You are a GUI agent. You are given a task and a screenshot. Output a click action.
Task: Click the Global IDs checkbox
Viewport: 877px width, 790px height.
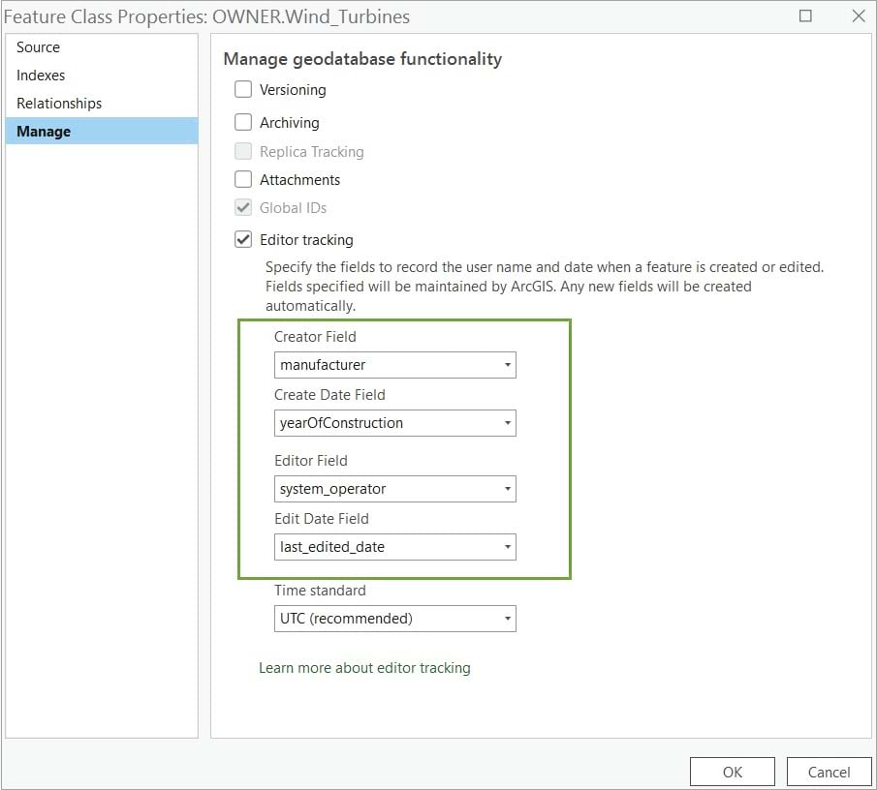coord(243,207)
